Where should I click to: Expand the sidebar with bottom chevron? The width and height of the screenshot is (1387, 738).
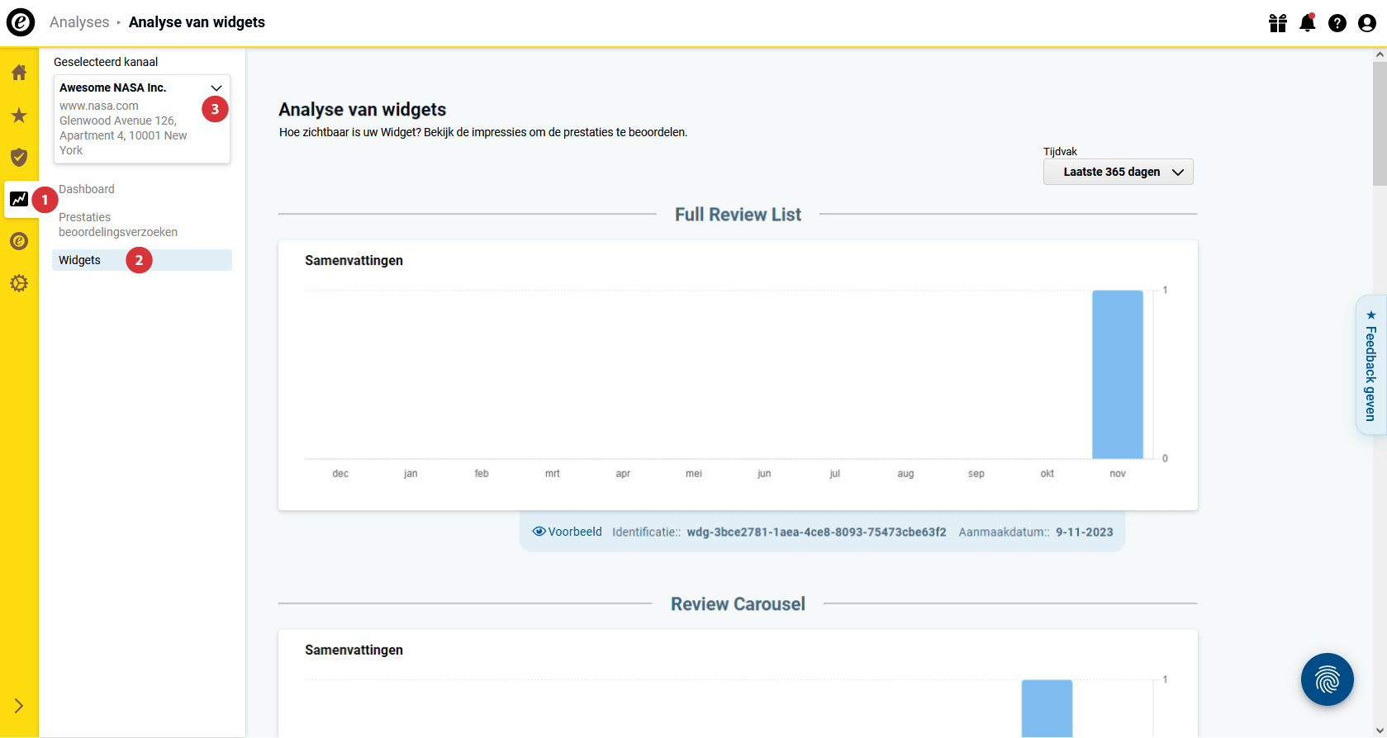pyautogui.click(x=19, y=706)
